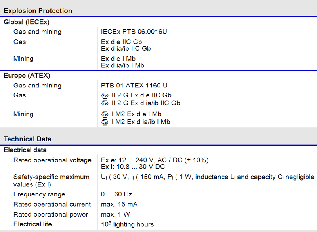
Task: Click Ex icon beside II 2 G Ex d e IIC Gb
Action: (105, 95)
